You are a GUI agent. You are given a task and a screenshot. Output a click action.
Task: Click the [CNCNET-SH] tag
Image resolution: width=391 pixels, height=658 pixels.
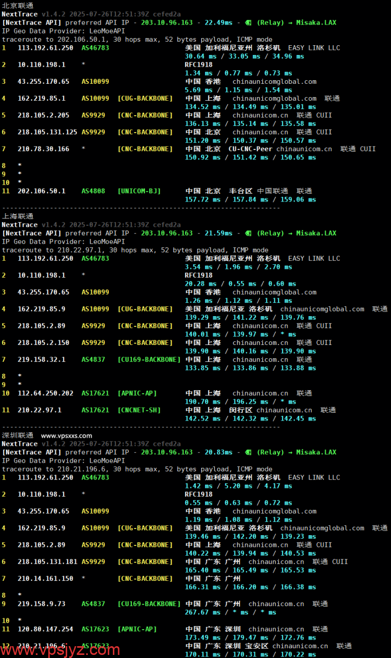(x=139, y=410)
